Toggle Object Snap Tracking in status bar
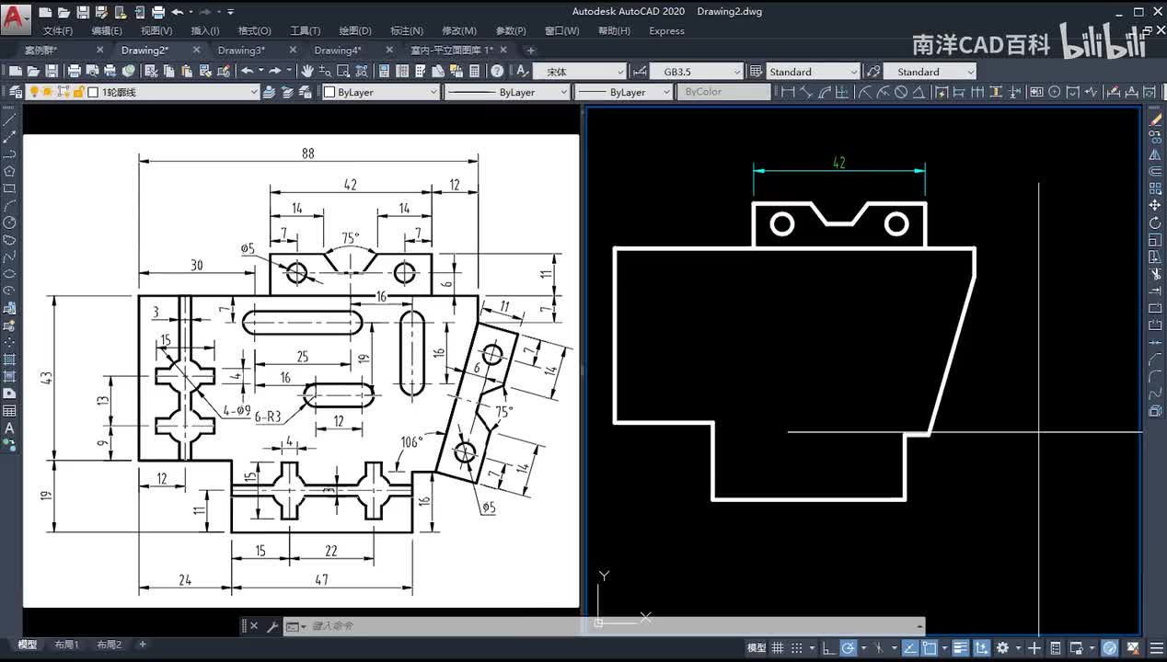This screenshot has width=1167, height=662. [910, 648]
